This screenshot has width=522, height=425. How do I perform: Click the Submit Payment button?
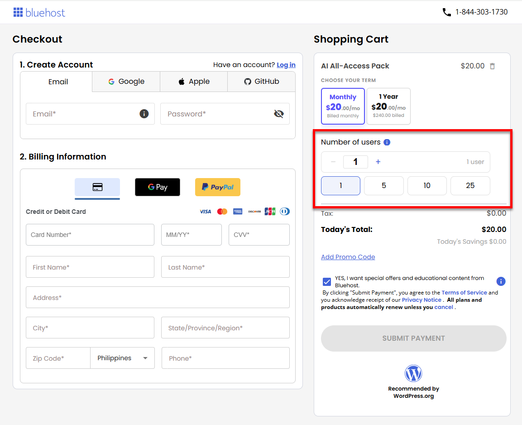(413, 338)
